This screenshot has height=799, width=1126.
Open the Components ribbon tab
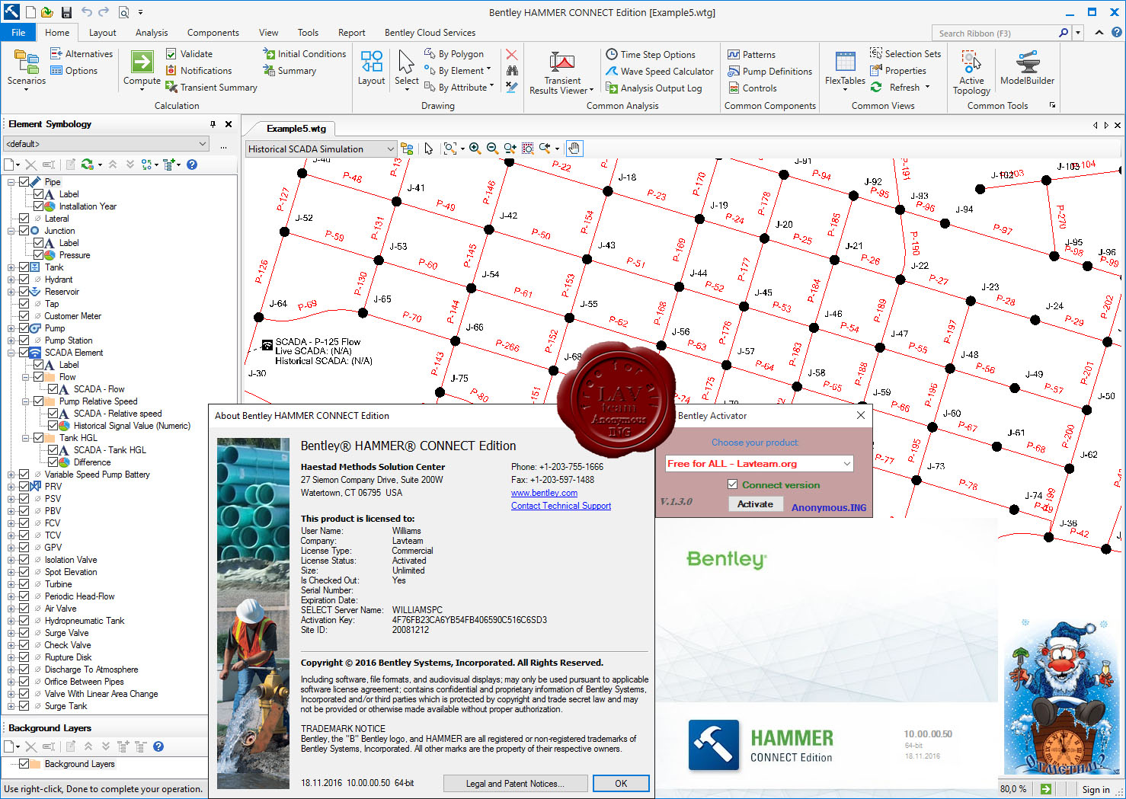coord(213,33)
